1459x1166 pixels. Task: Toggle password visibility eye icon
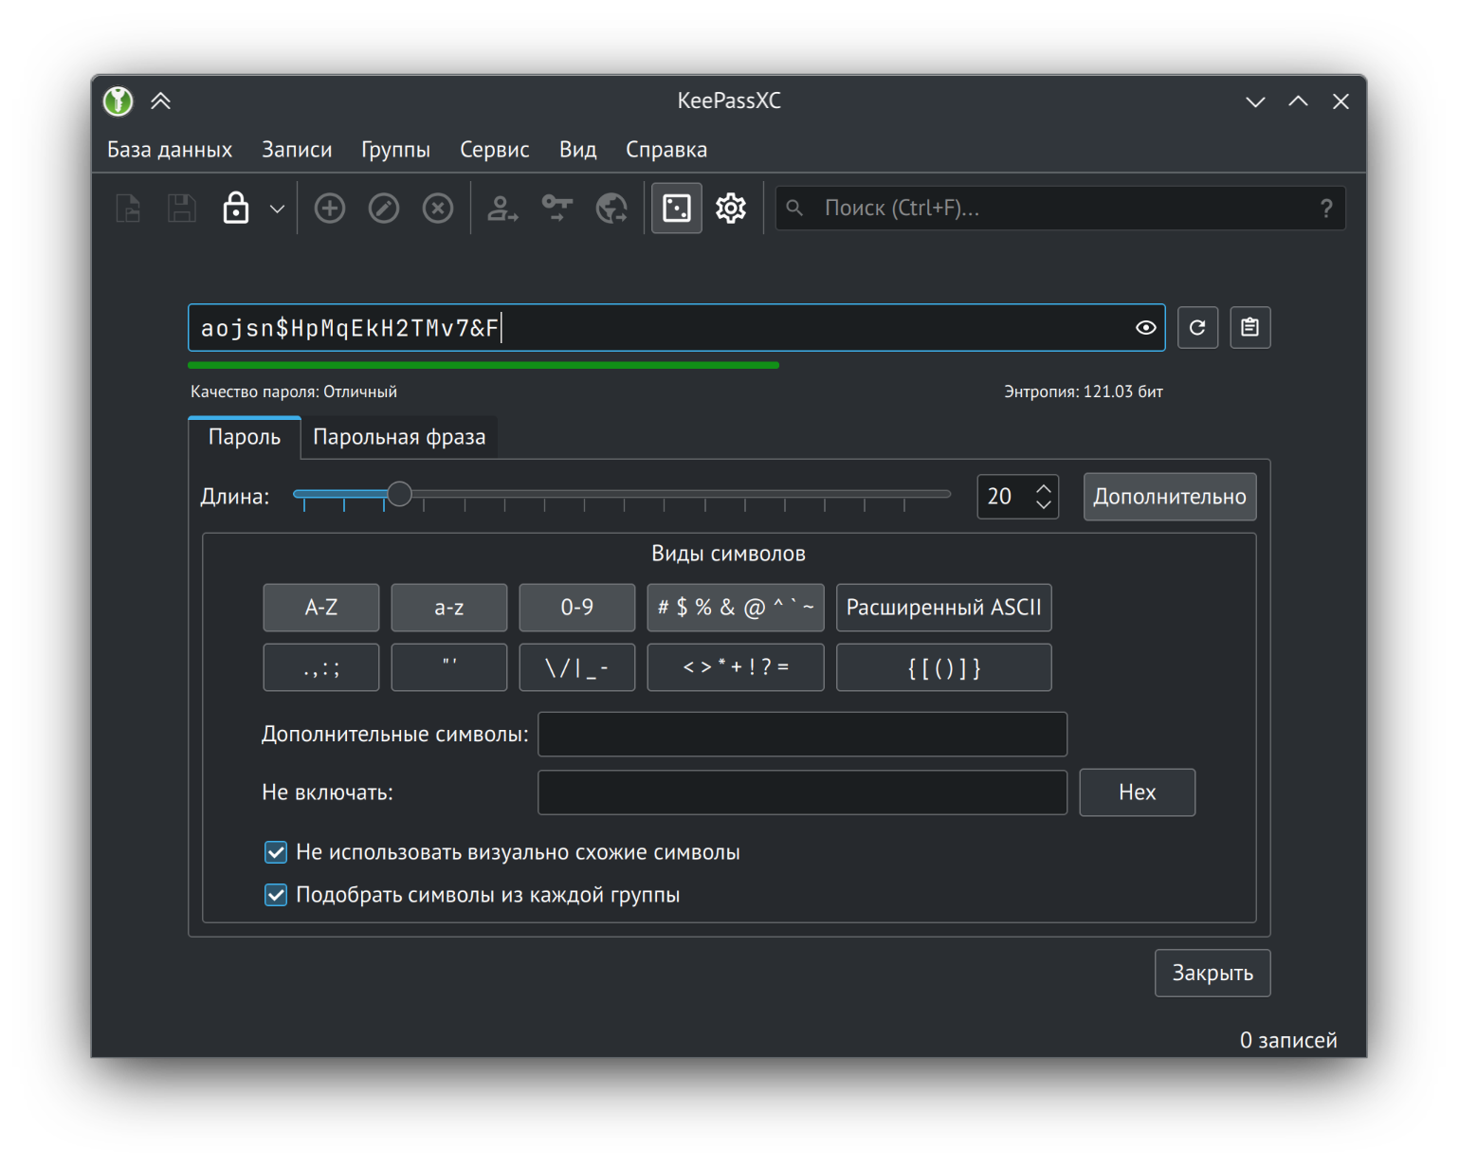click(x=1145, y=328)
